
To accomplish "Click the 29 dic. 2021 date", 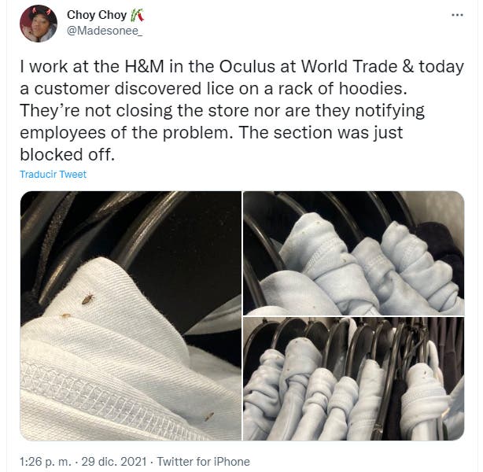I will (x=114, y=462).
